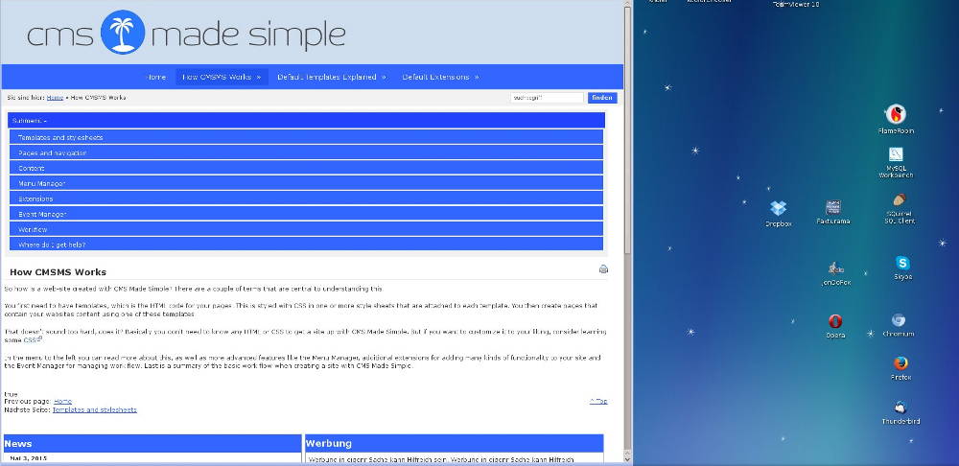Focus the search text field
The image size is (959, 466).
pyautogui.click(x=548, y=98)
